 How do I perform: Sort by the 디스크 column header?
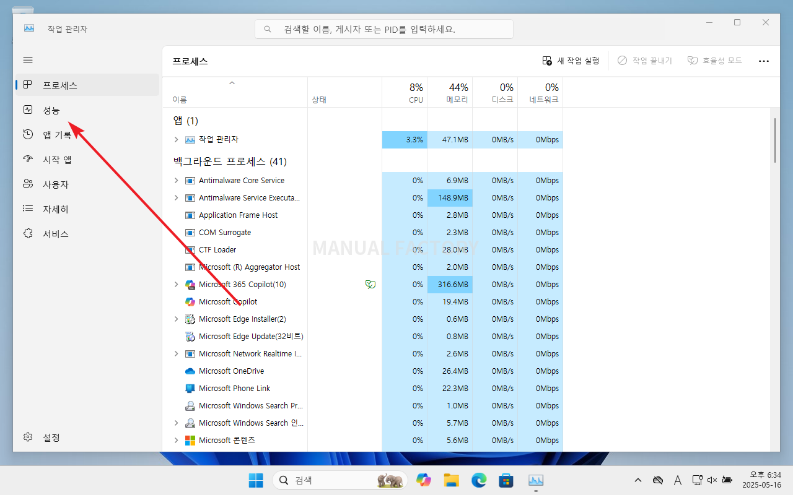tap(495, 92)
